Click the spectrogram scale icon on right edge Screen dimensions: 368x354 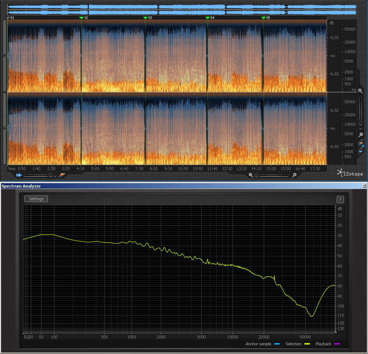point(361,144)
